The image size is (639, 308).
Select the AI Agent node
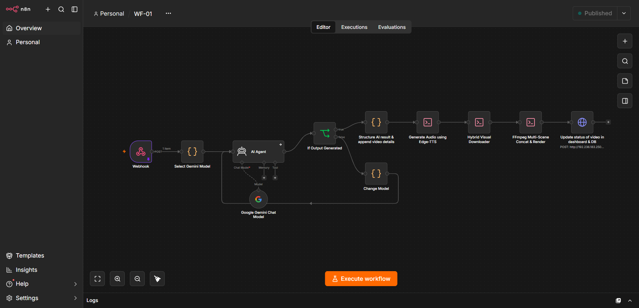click(x=258, y=152)
